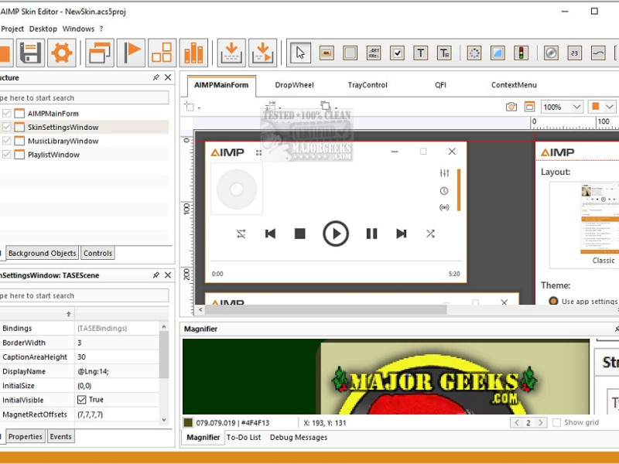Select the arrow pointer tool

coord(300,53)
